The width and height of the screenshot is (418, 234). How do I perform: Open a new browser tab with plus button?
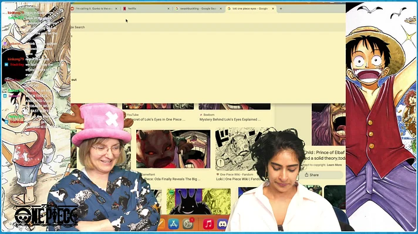281,9
